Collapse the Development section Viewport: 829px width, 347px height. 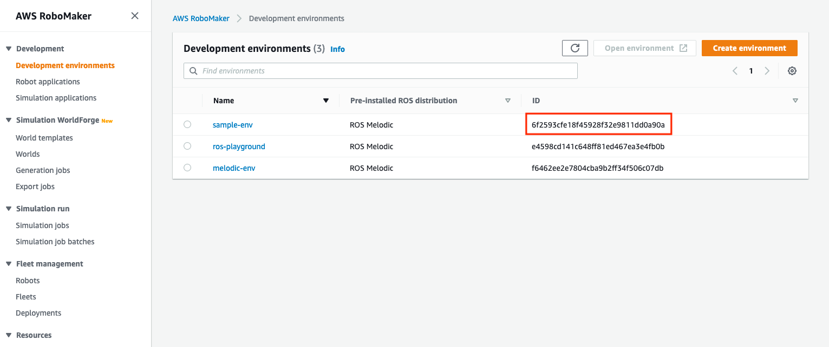pyautogui.click(x=9, y=49)
